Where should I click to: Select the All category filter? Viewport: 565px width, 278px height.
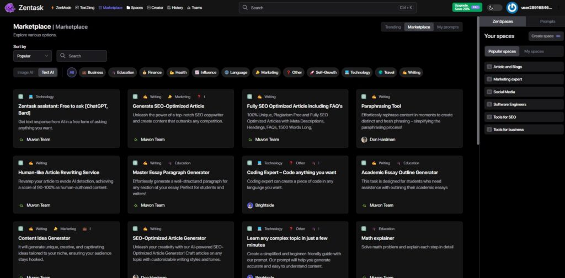click(72, 72)
